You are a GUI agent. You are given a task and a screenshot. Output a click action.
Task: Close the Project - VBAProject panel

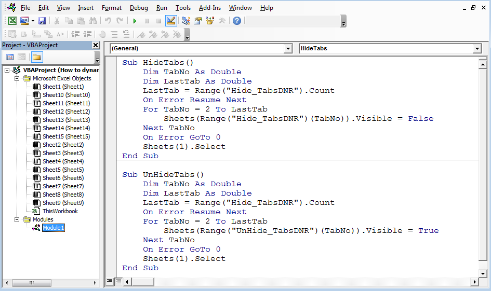click(96, 45)
